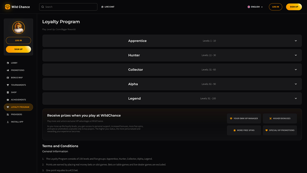Select Achievements in the sidebar
Viewport: 307px width, 173px height.
pyautogui.click(x=18, y=99)
